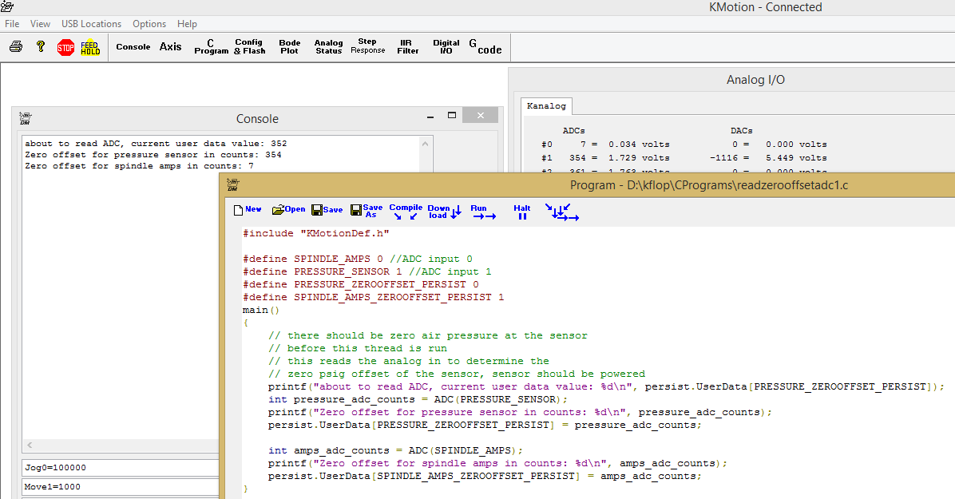Click the yellow question mark help icon
955x499 pixels.
coord(41,47)
